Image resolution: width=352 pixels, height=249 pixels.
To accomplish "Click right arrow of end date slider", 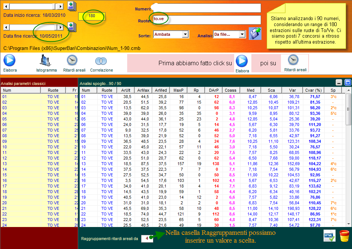I will [x=60, y=27].
